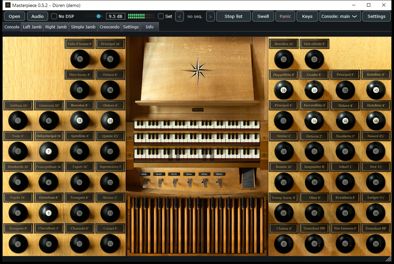Activate stop knob 6 for Untersatz 32'
Screen dimensions: 394x264
[x=49, y=120]
